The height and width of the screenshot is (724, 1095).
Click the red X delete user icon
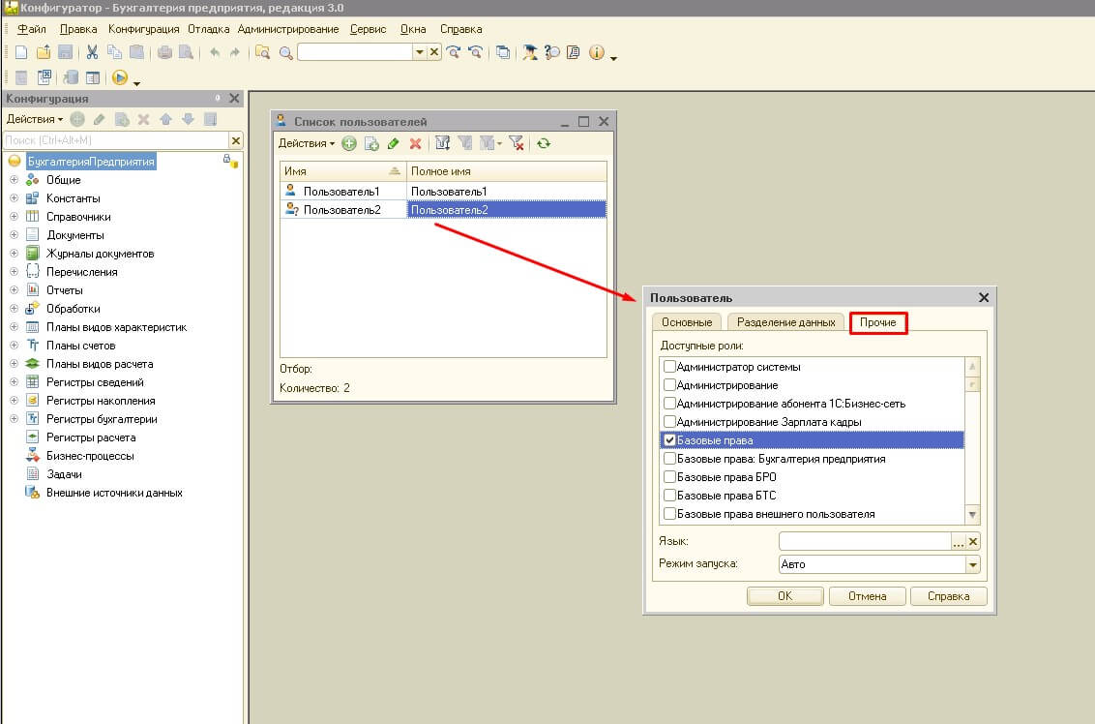416,143
